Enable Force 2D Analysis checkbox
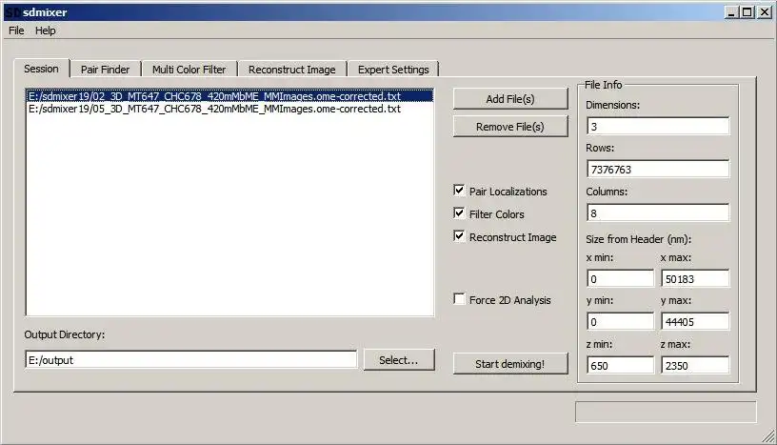 [459, 298]
